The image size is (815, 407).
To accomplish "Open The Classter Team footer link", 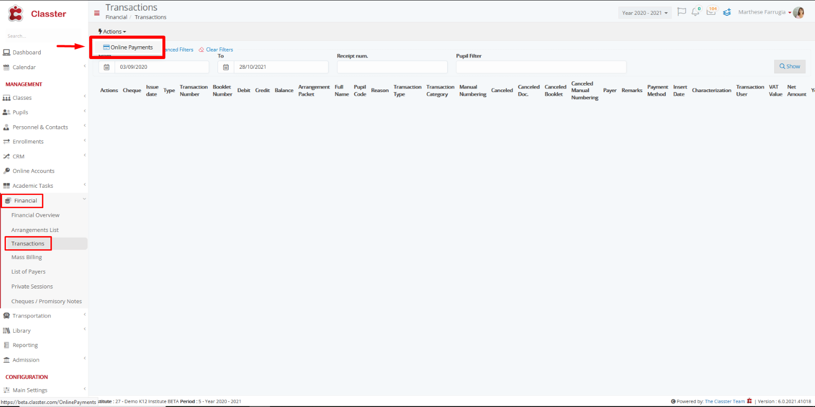I will (725, 401).
